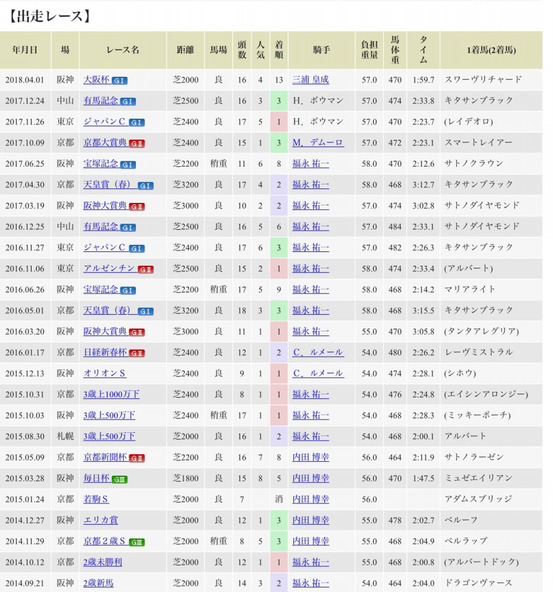Open the オリオンS race link
Viewport: 553px width, 592px height.
(x=105, y=374)
